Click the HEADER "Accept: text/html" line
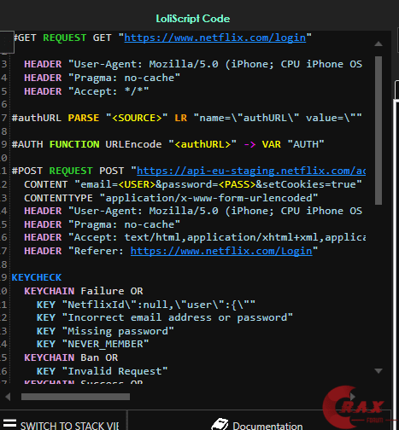The width and height of the screenshot is (399, 430). 195,237
